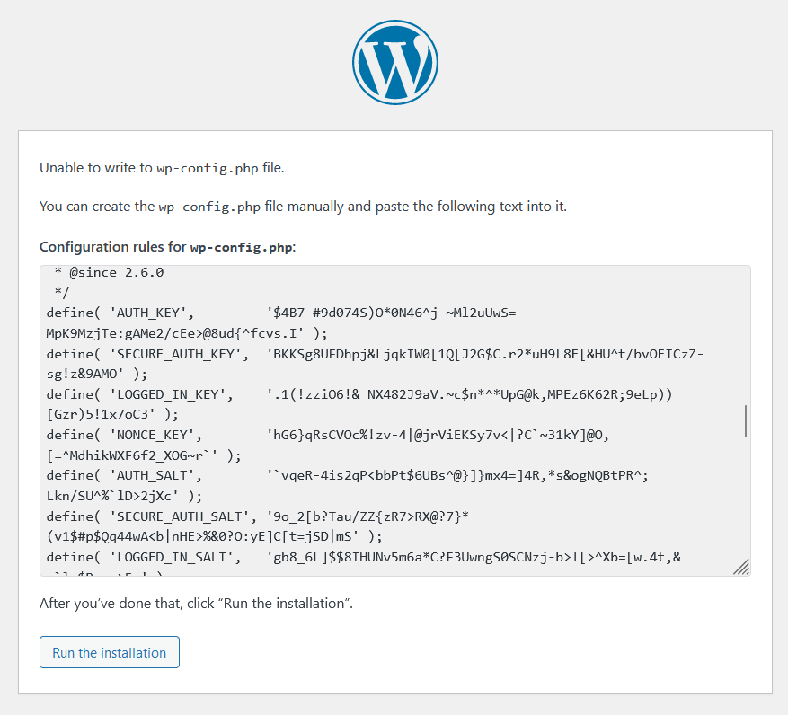This screenshot has height=715, width=788.
Task: Click the '@since 2.6.0' comment line
Action: pyautogui.click(x=109, y=272)
